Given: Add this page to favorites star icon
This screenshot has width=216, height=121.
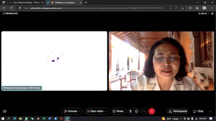Looking at the screenshot, I should [x=182, y=8].
